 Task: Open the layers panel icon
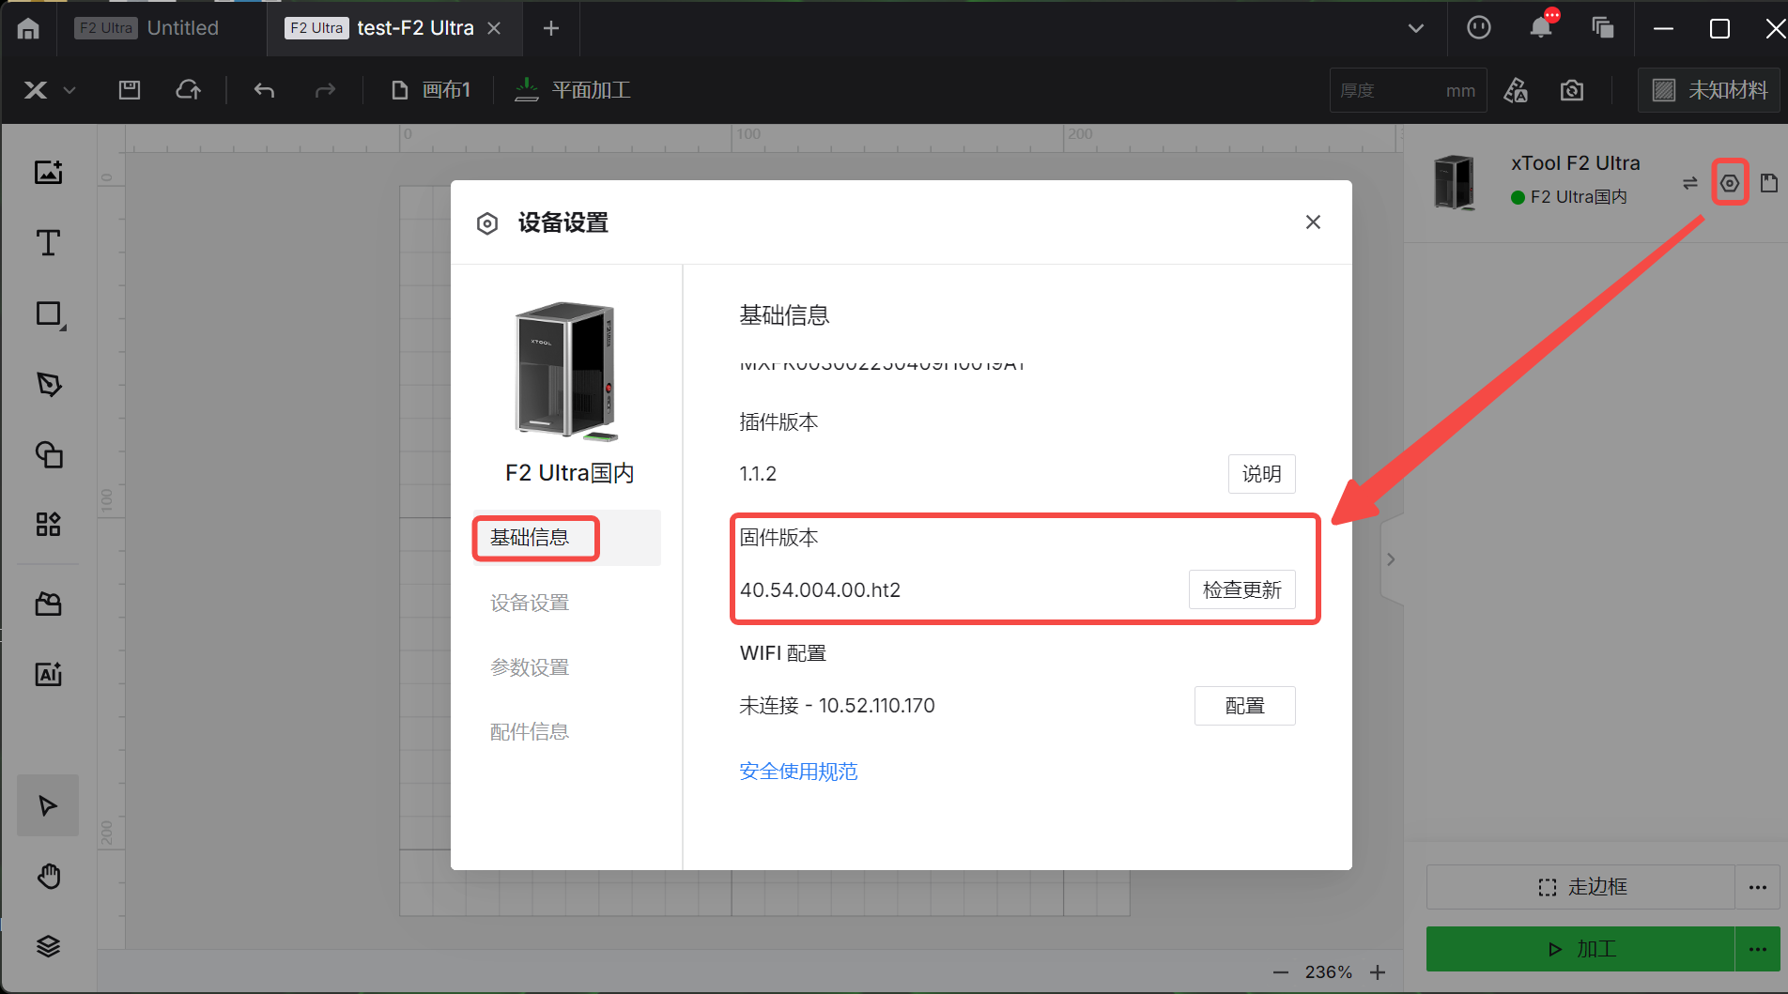tap(49, 946)
